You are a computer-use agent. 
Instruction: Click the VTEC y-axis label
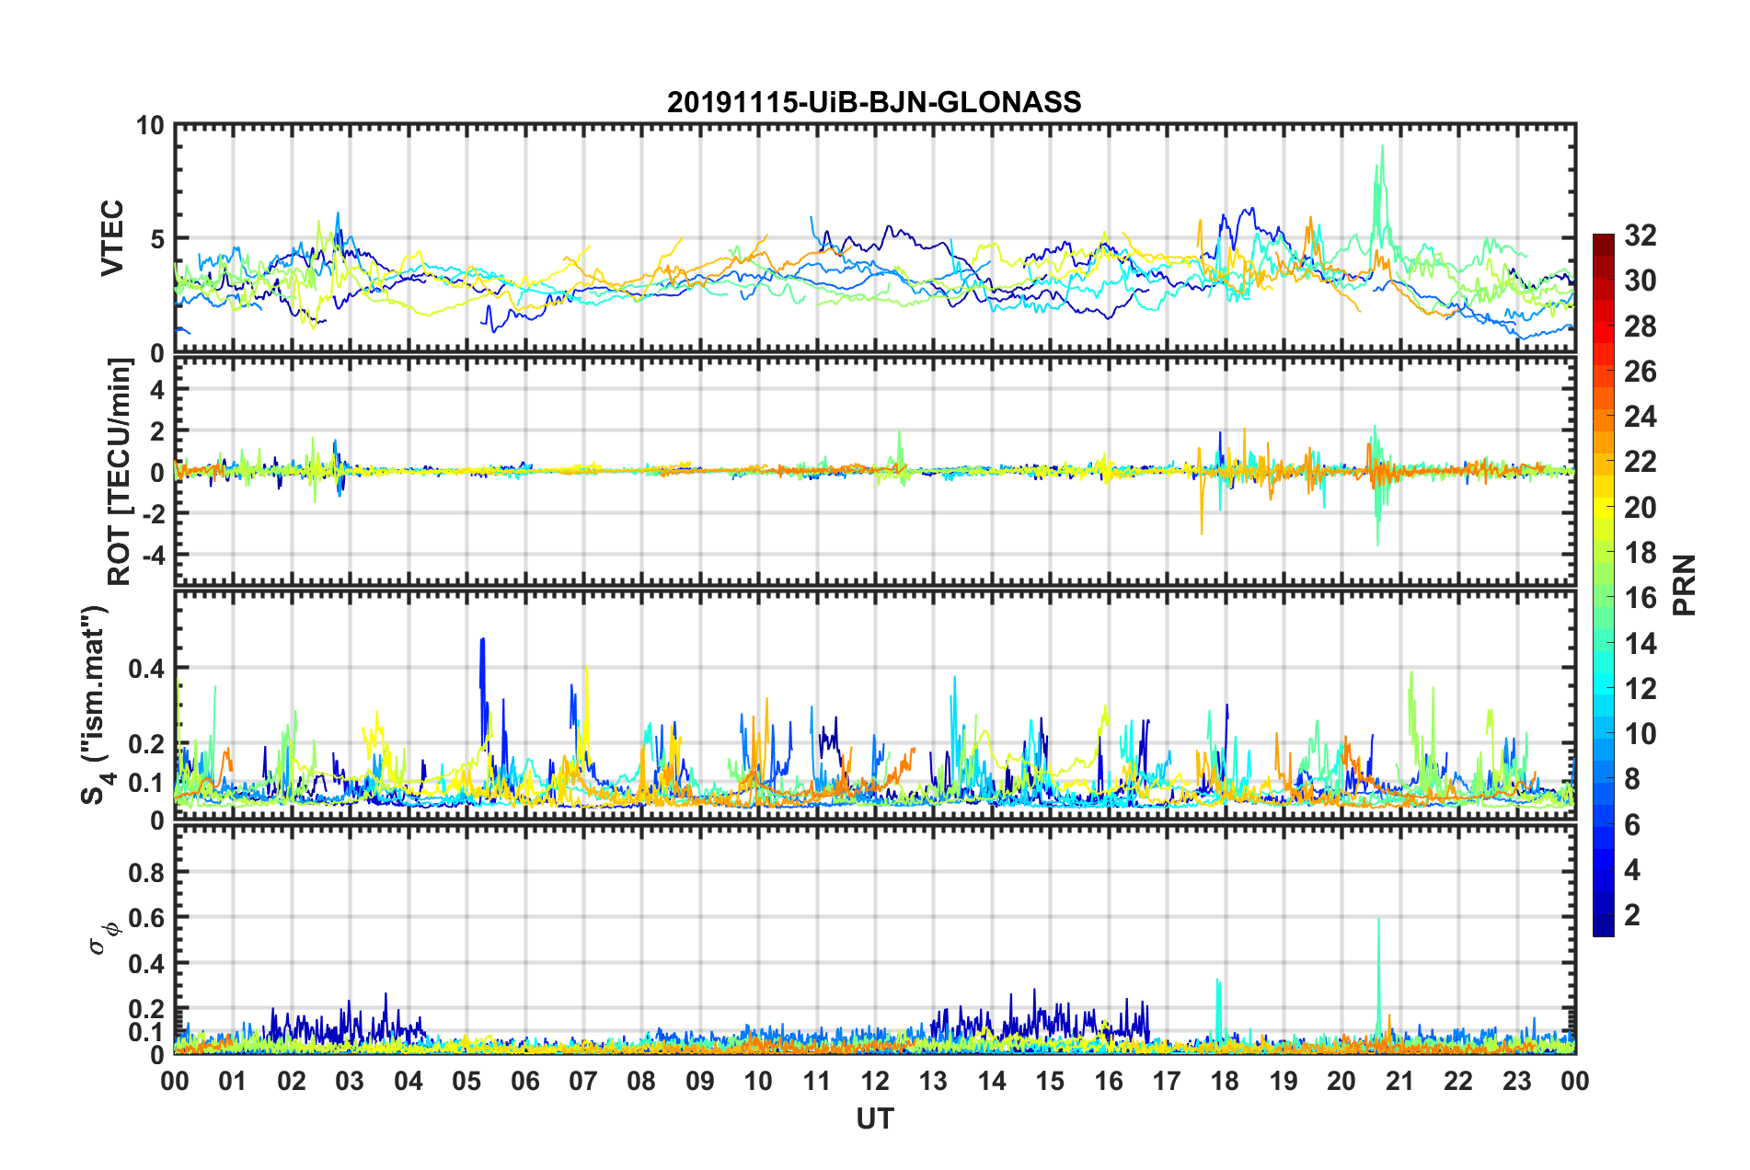pyautogui.click(x=112, y=238)
